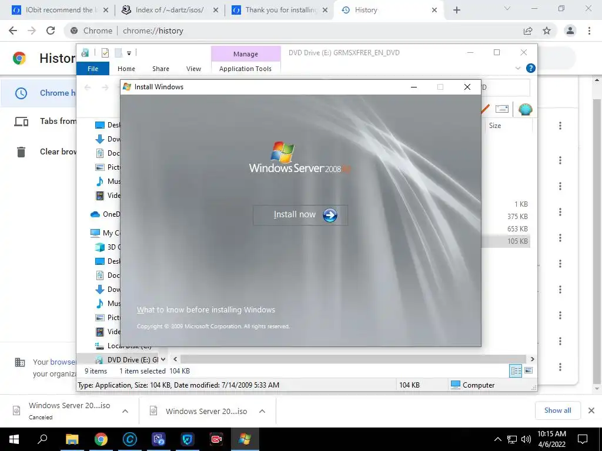The image size is (602, 451).
Task: Click the share page icon in Chrome
Action: pyautogui.click(x=528, y=31)
